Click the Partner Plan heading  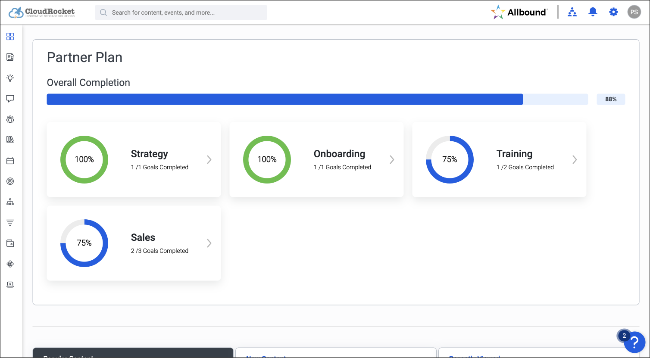(84, 57)
